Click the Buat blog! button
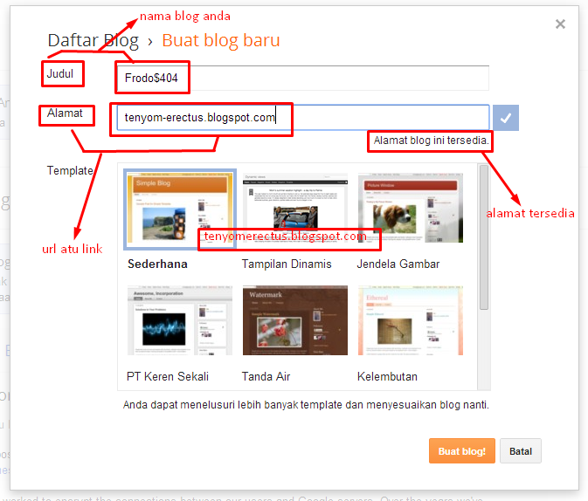 (462, 450)
